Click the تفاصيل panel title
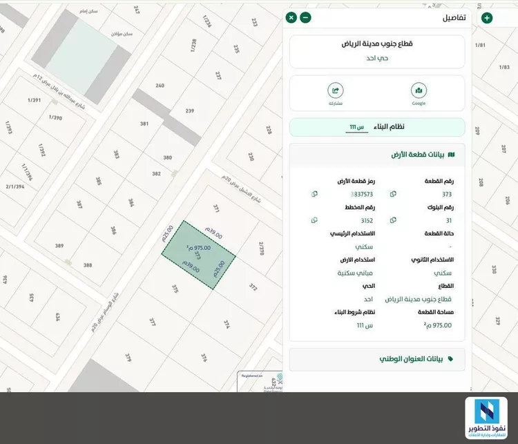The height and width of the screenshot is (444, 518). (454, 18)
